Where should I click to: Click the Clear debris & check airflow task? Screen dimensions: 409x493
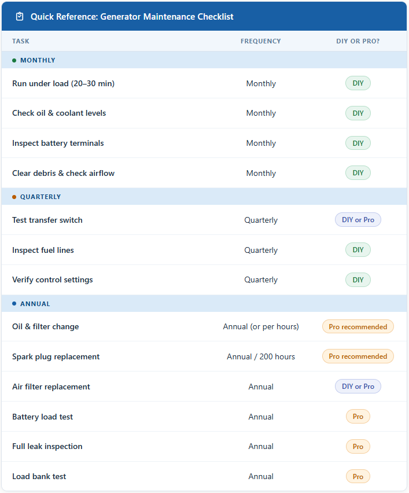tap(63, 173)
